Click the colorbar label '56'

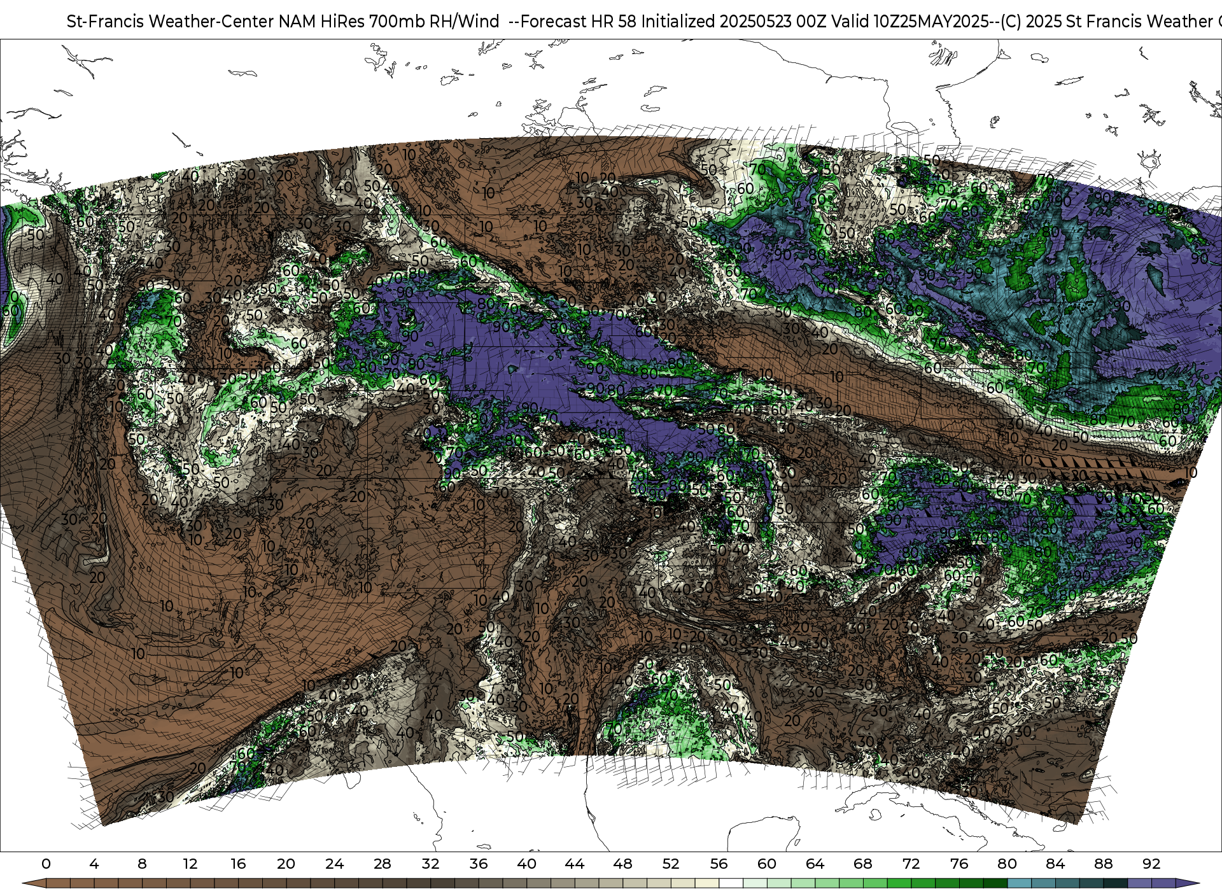click(719, 864)
